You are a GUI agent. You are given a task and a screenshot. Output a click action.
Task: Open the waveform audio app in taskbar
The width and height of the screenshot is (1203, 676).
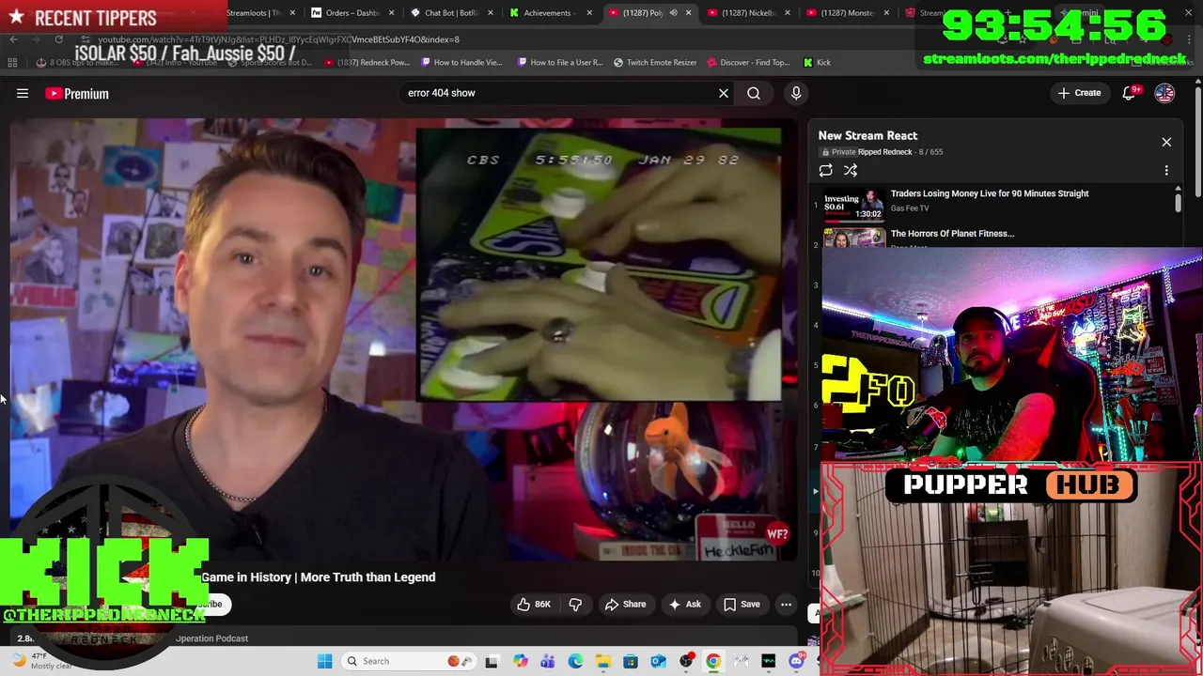click(769, 661)
